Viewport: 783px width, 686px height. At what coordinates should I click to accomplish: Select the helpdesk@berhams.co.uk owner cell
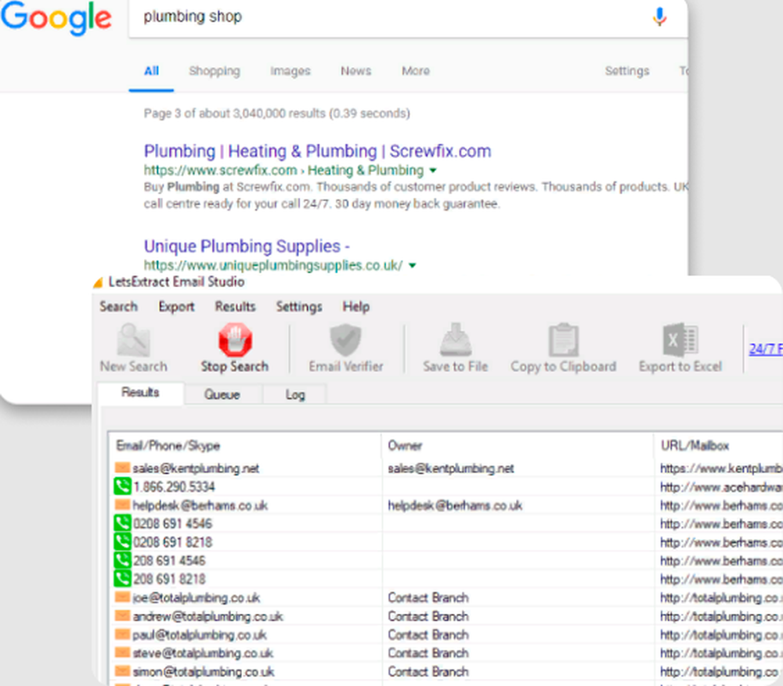click(518, 505)
